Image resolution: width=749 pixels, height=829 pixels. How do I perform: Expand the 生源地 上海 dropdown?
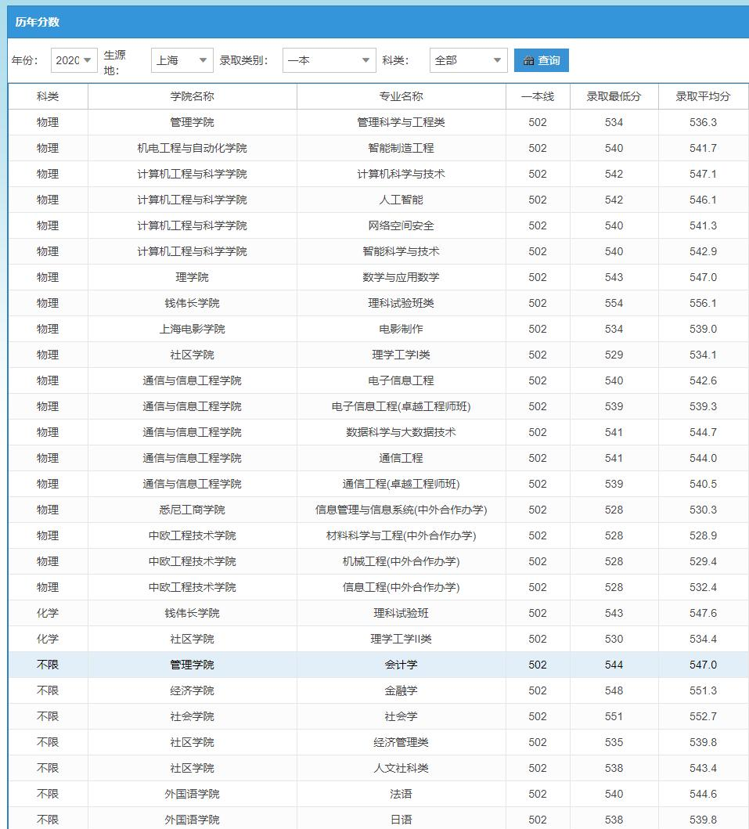pyautogui.click(x=182, y=60)
